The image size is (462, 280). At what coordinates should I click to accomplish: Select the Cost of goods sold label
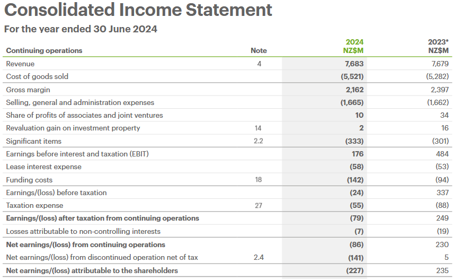pos(37,76)
